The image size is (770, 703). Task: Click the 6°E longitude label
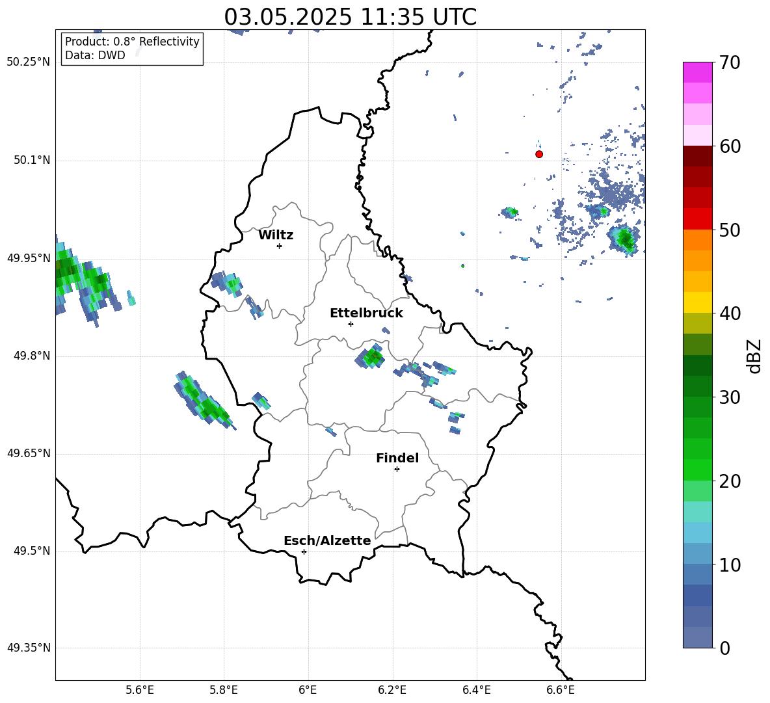click(x=308, y=690)
